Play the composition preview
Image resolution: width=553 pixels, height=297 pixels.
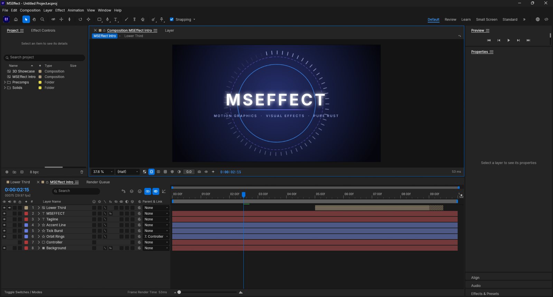tap(508, 40)
